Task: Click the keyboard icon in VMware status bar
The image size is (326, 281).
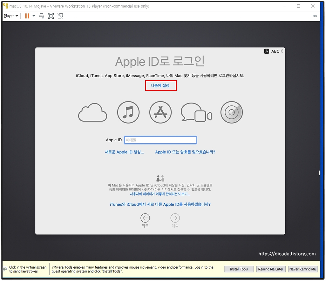Action: (5, 269)
